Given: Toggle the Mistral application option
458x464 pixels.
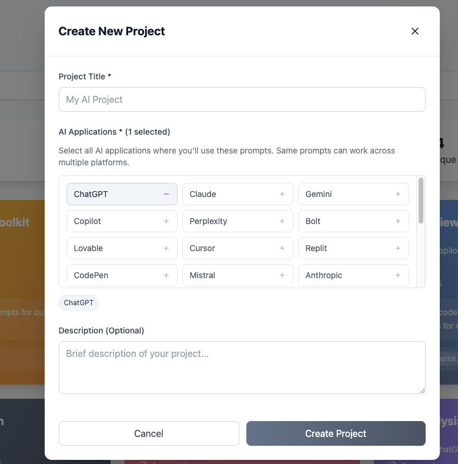Looking at the screenshot, I should pos(238,275).
